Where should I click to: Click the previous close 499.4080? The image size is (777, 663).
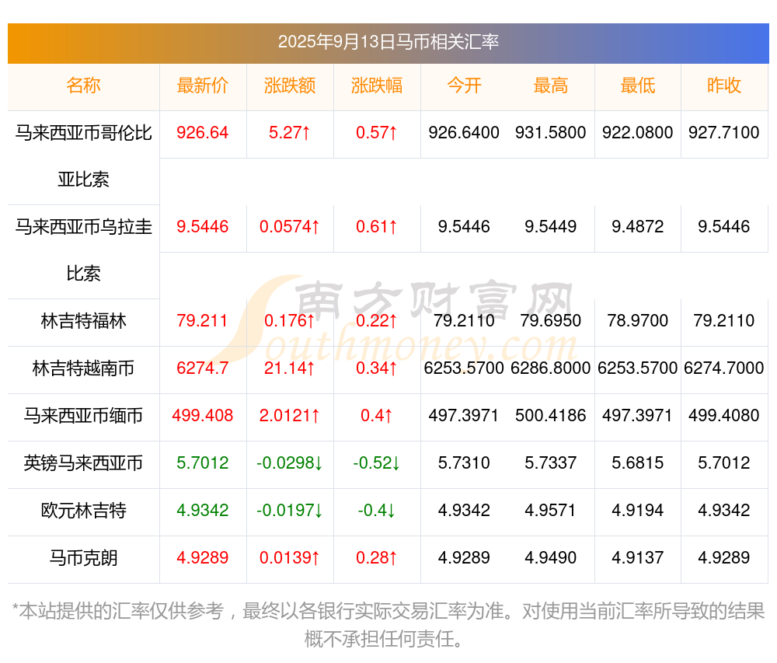tap(724, 416)
